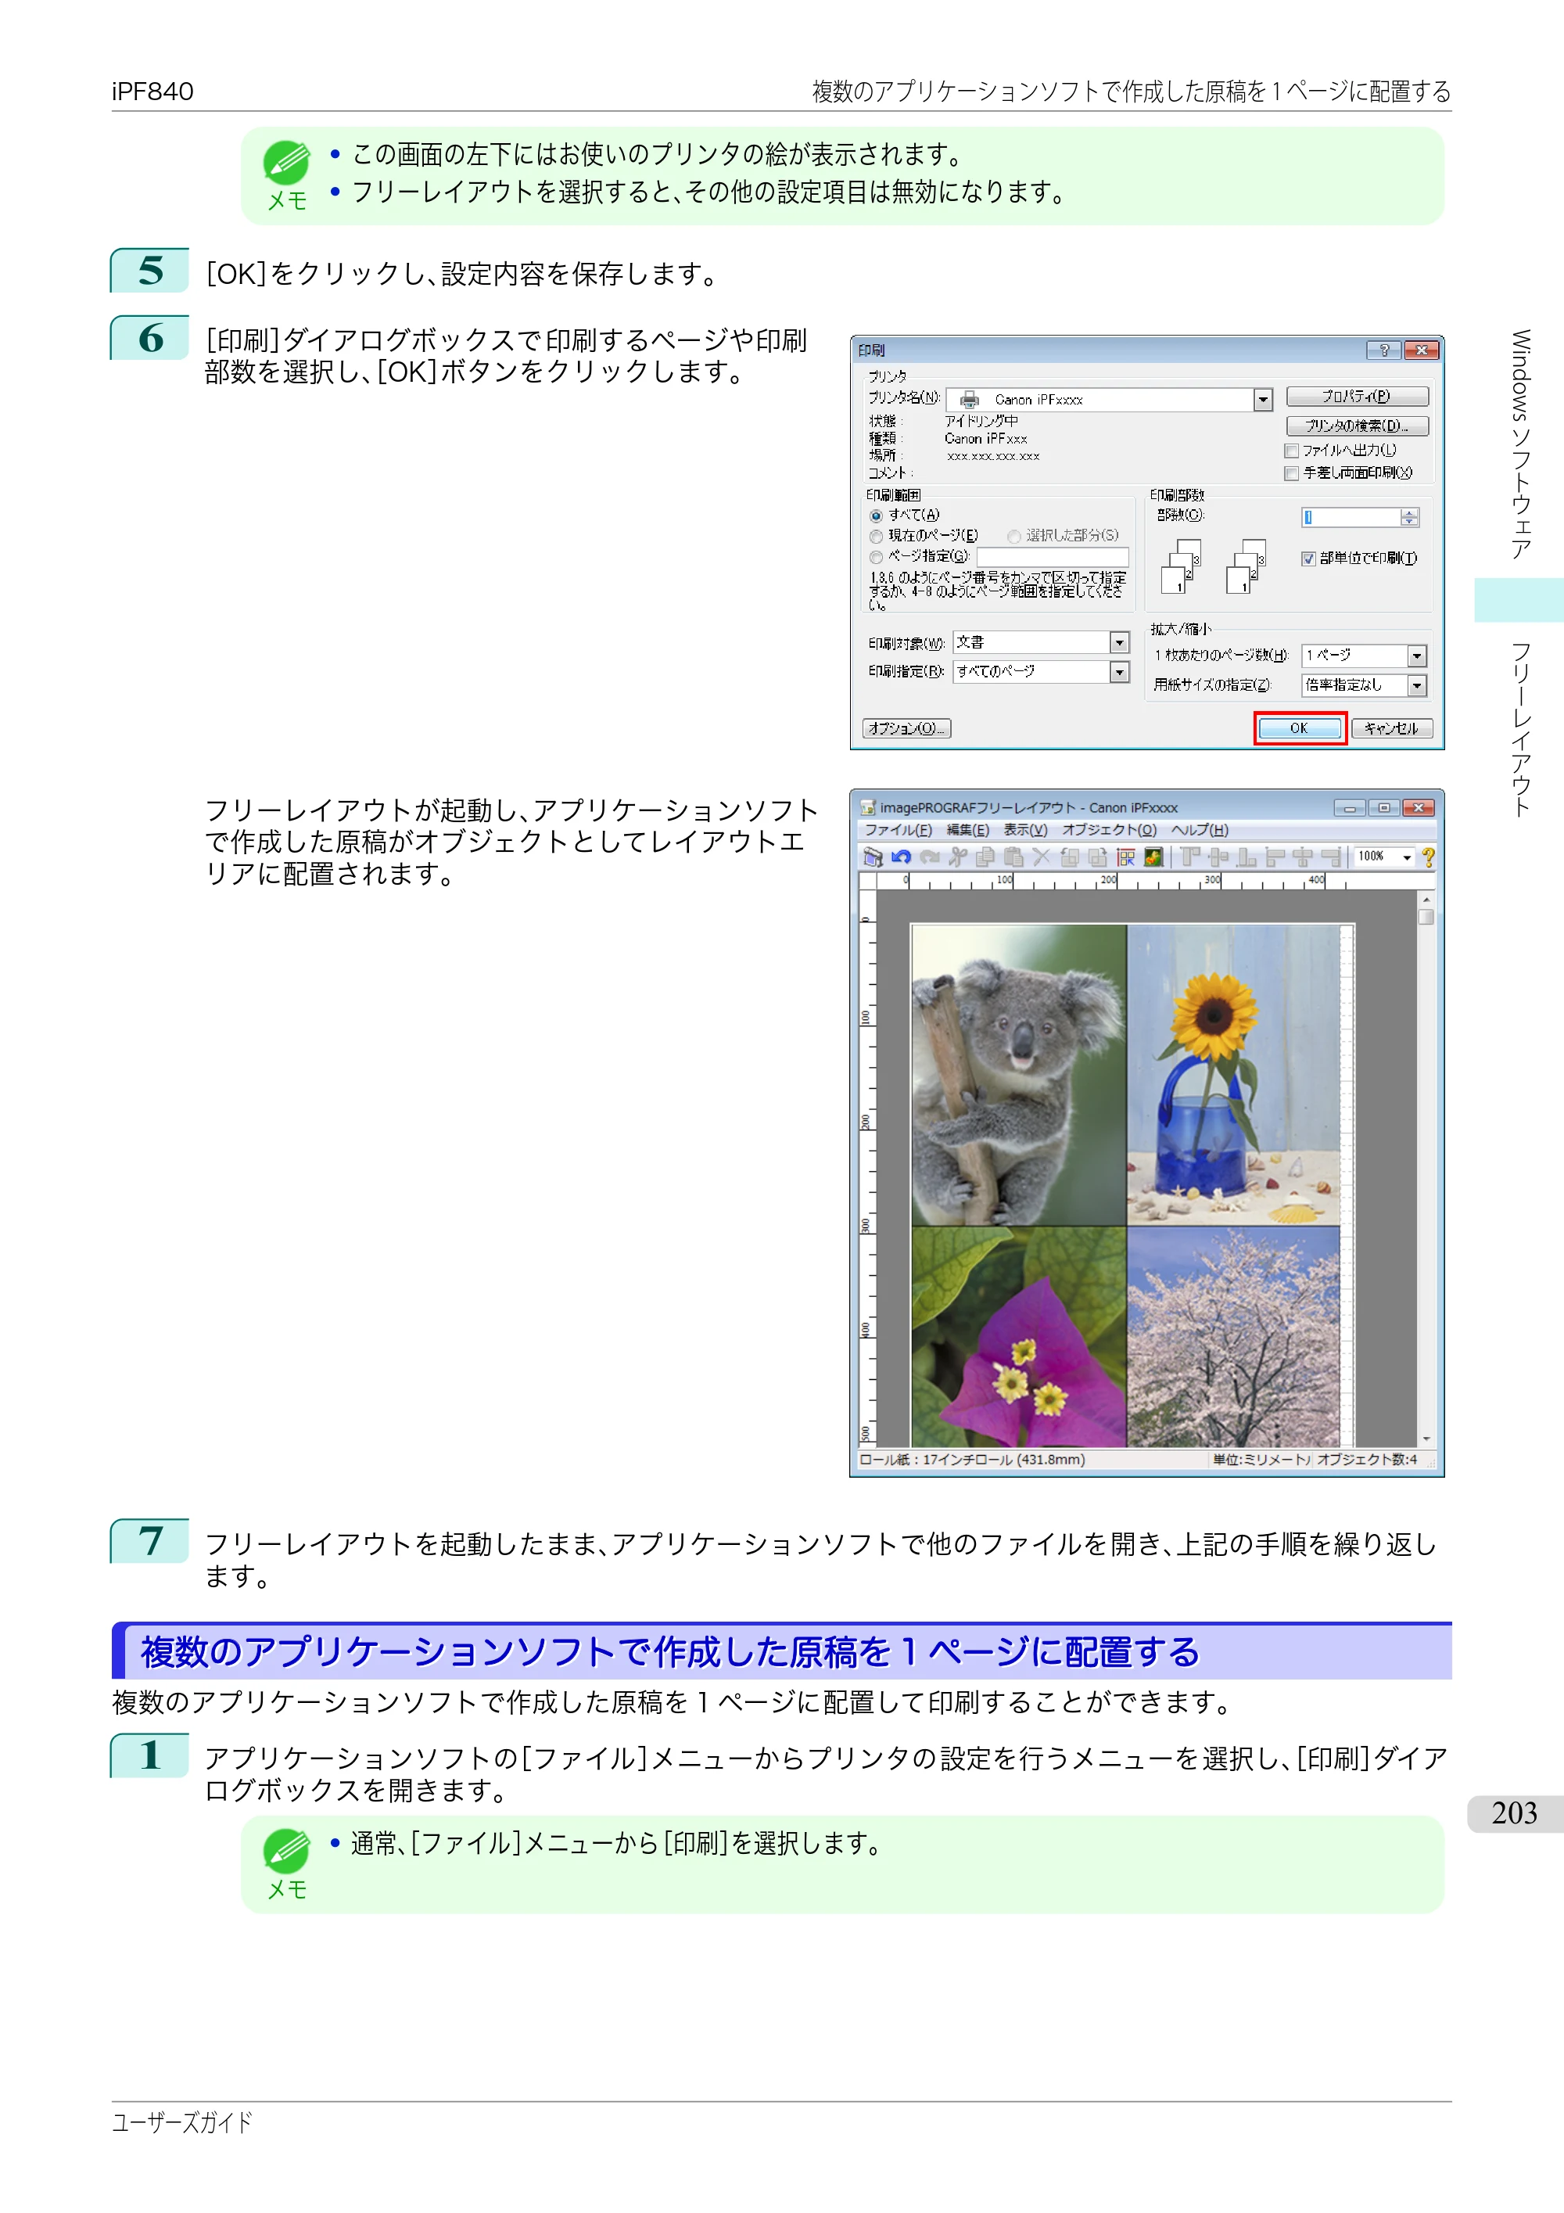Open the 印刷指定 すべてのページ dropdown
Image resolution: width=1564 pixels, height=2213 pixels.
[1119, 672]
